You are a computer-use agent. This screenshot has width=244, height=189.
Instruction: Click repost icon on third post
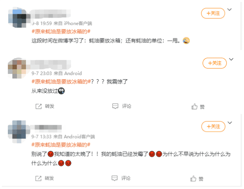tap(38, 178)
